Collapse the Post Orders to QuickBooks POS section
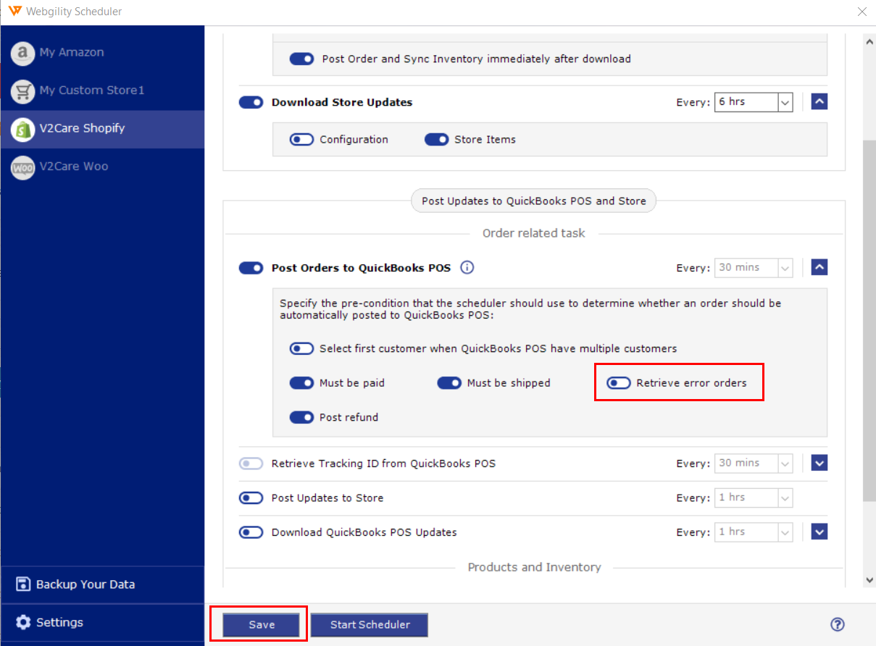 819,268
